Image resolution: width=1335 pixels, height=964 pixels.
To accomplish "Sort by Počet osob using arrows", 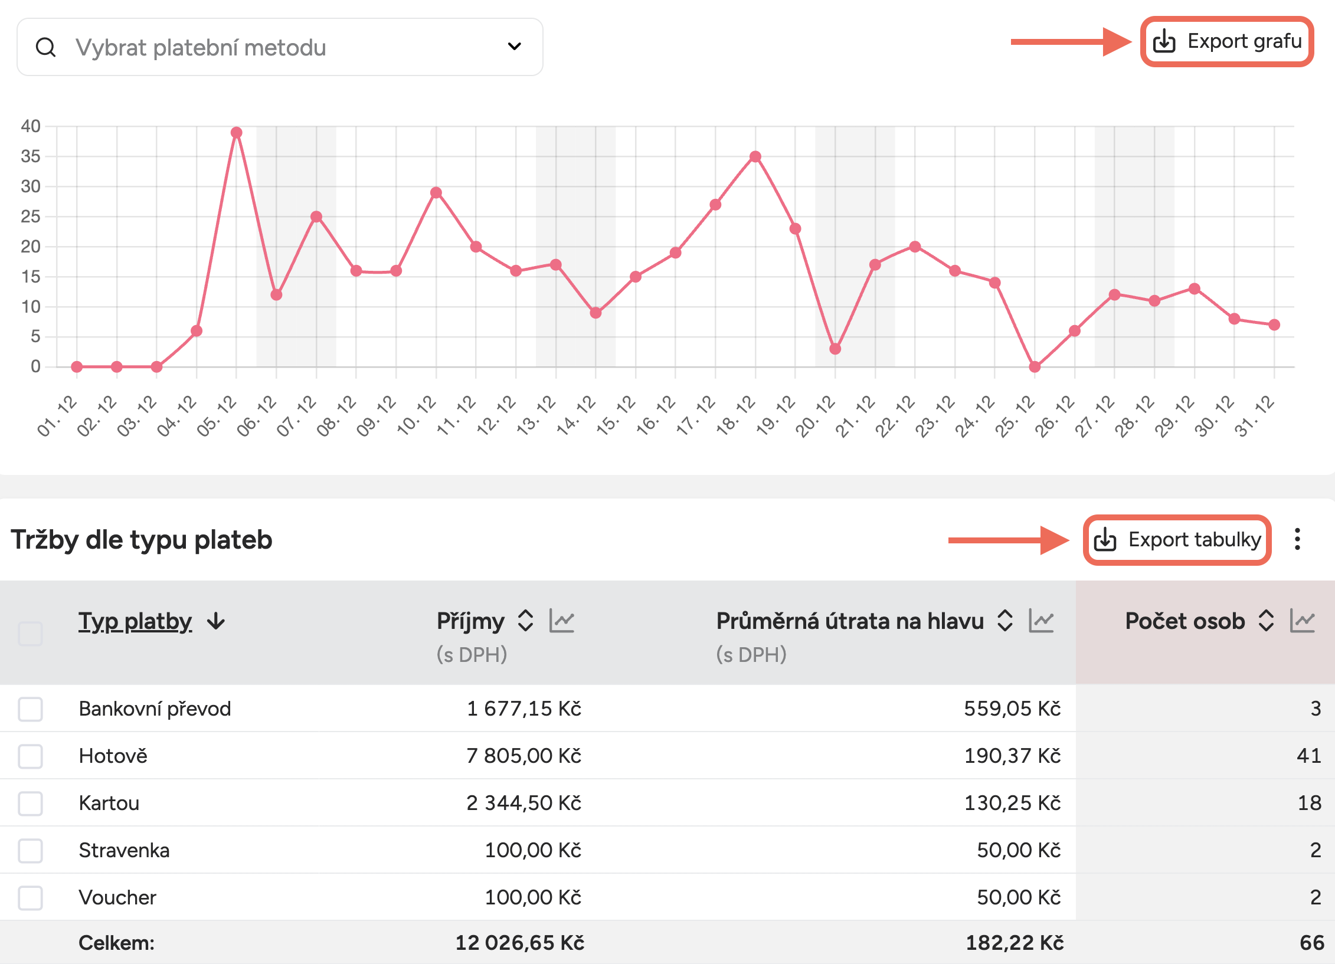I will click(1266, 621).
